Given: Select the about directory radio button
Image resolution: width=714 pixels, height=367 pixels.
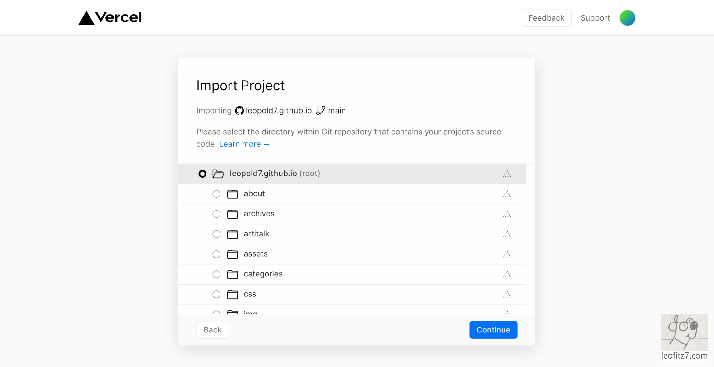Looking at the screenshot, I should (216, 194).
